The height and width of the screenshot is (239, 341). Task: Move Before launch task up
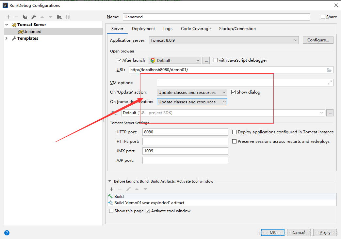[137, 189]
